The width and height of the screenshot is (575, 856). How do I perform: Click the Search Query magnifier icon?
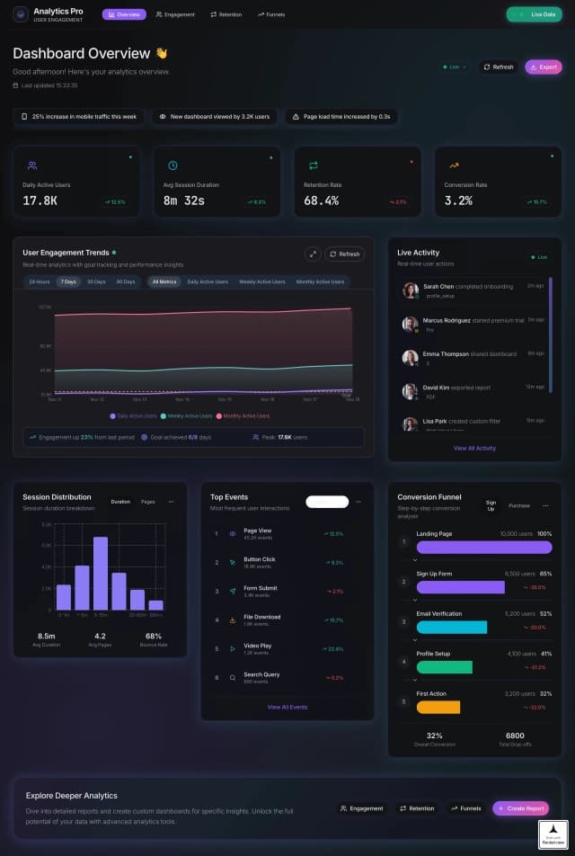[233, 677]
